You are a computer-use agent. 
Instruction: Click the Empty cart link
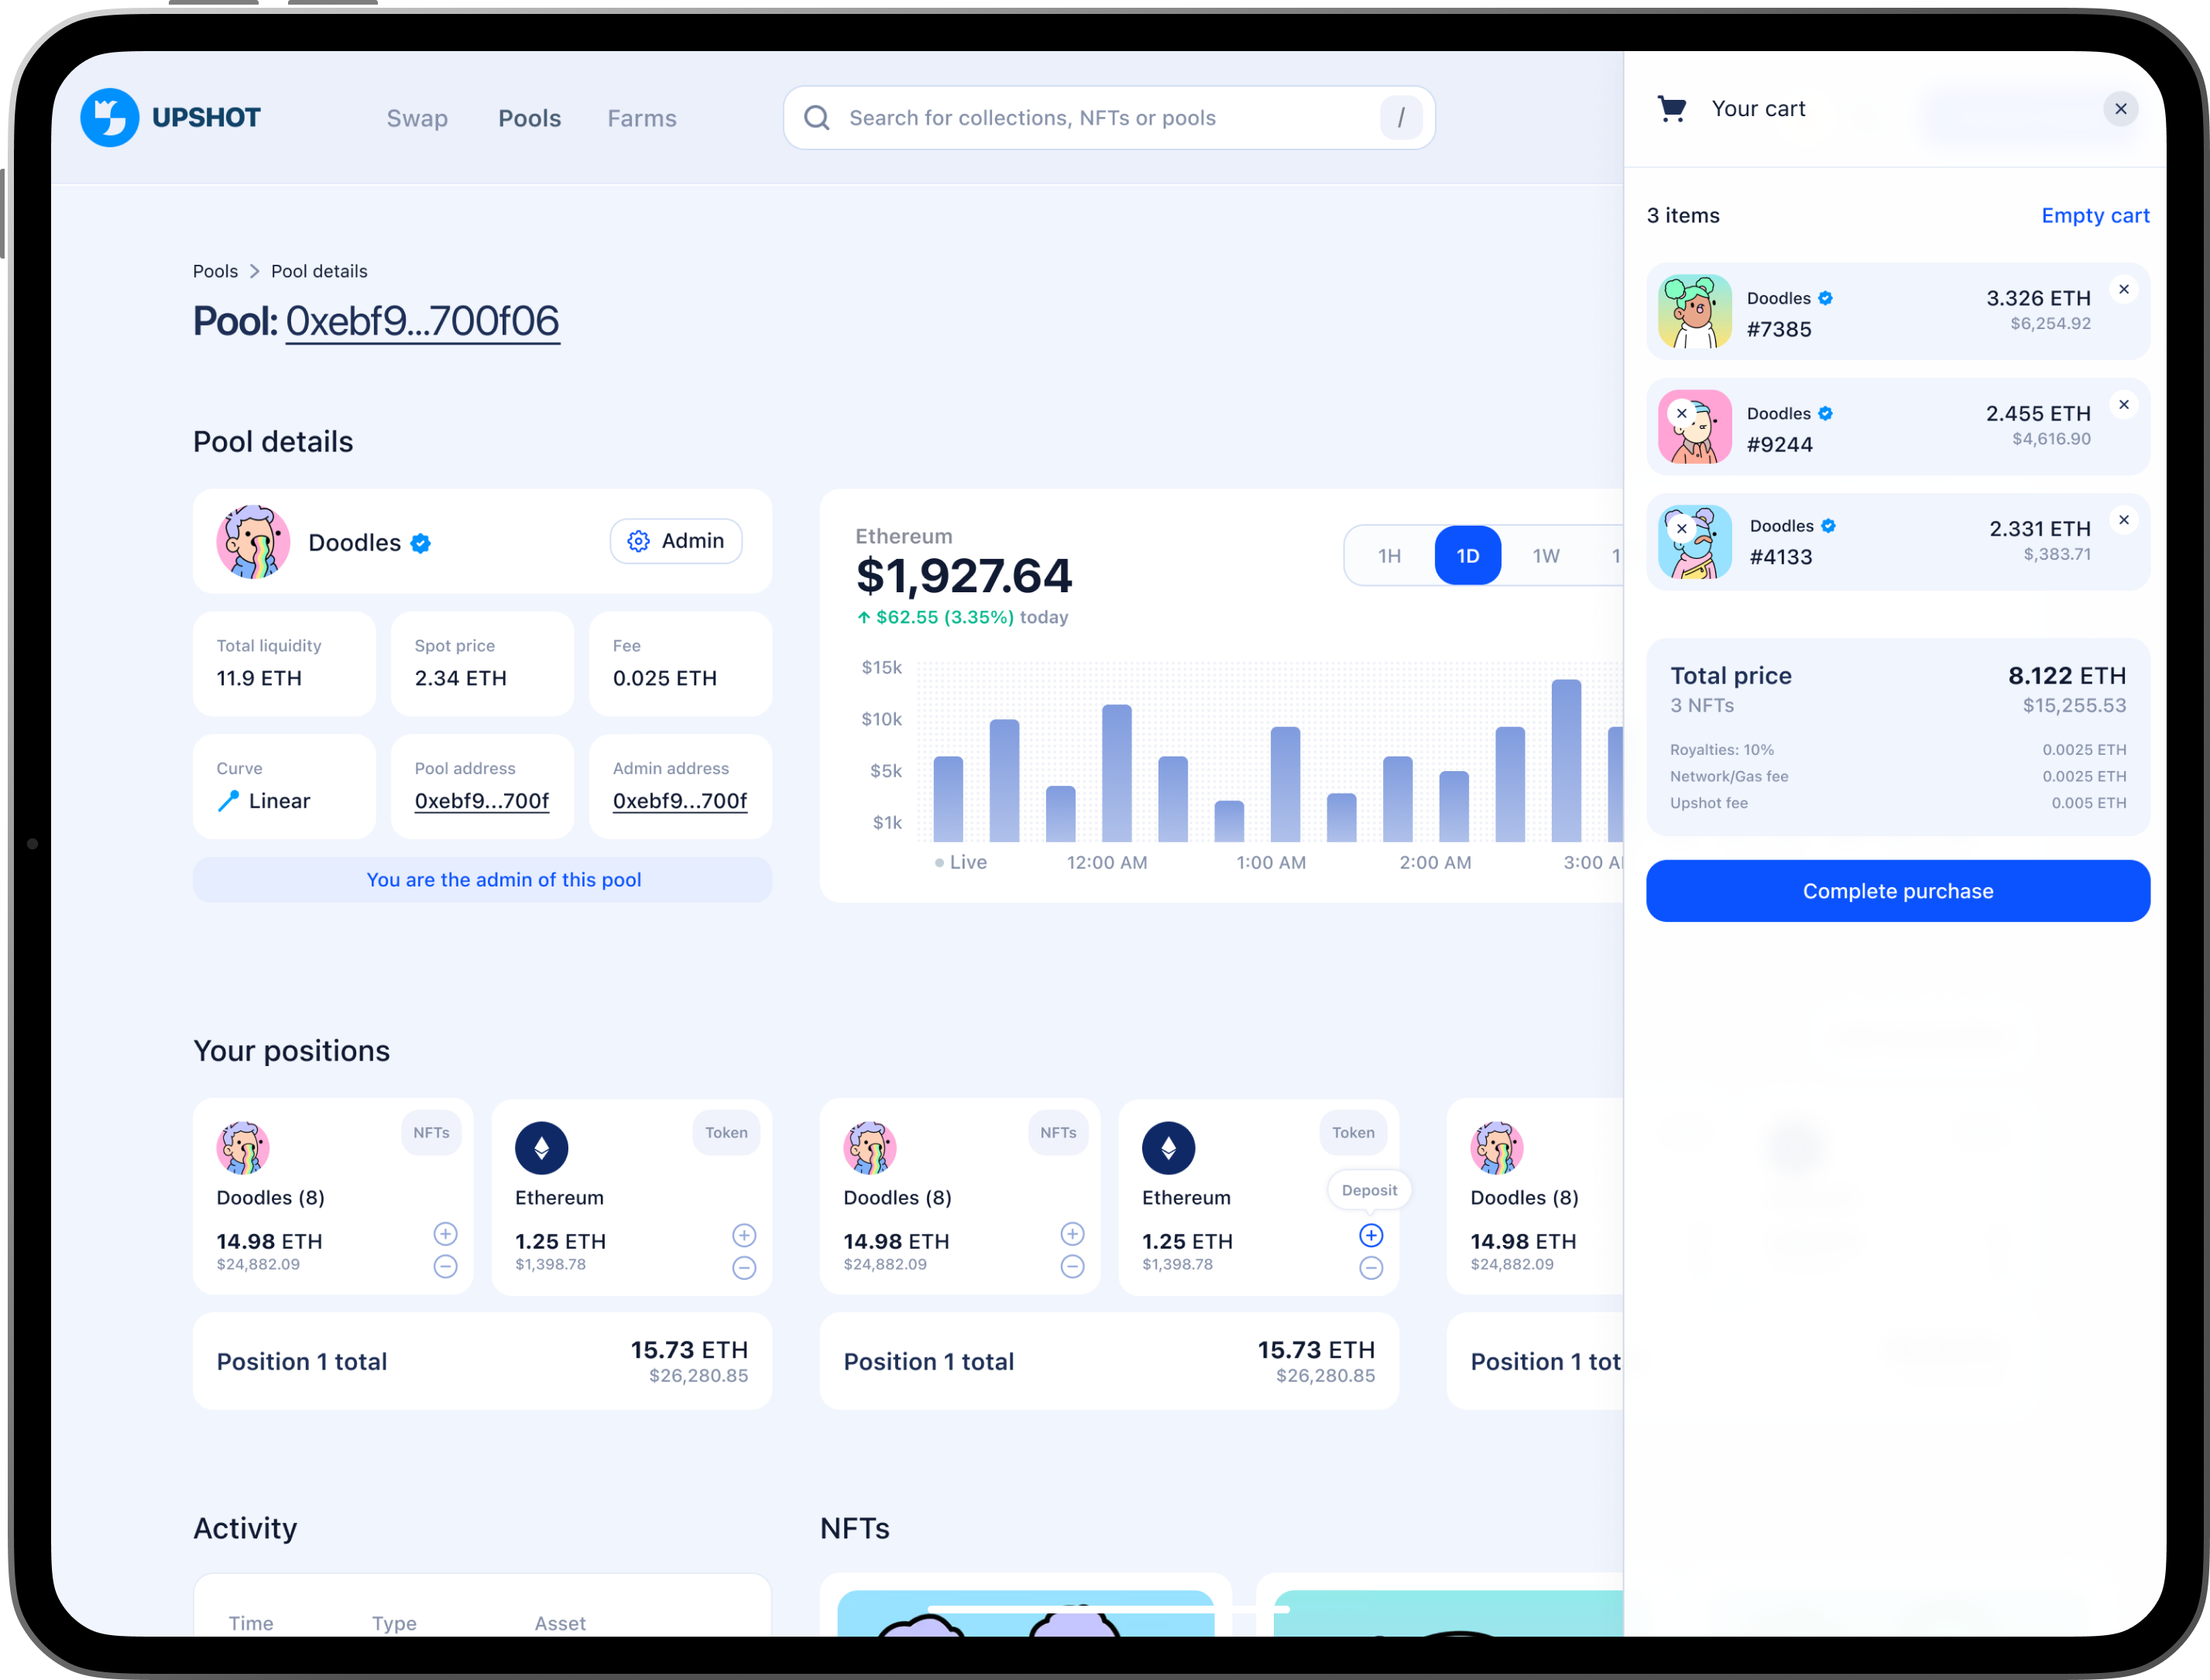point(2095,216)
